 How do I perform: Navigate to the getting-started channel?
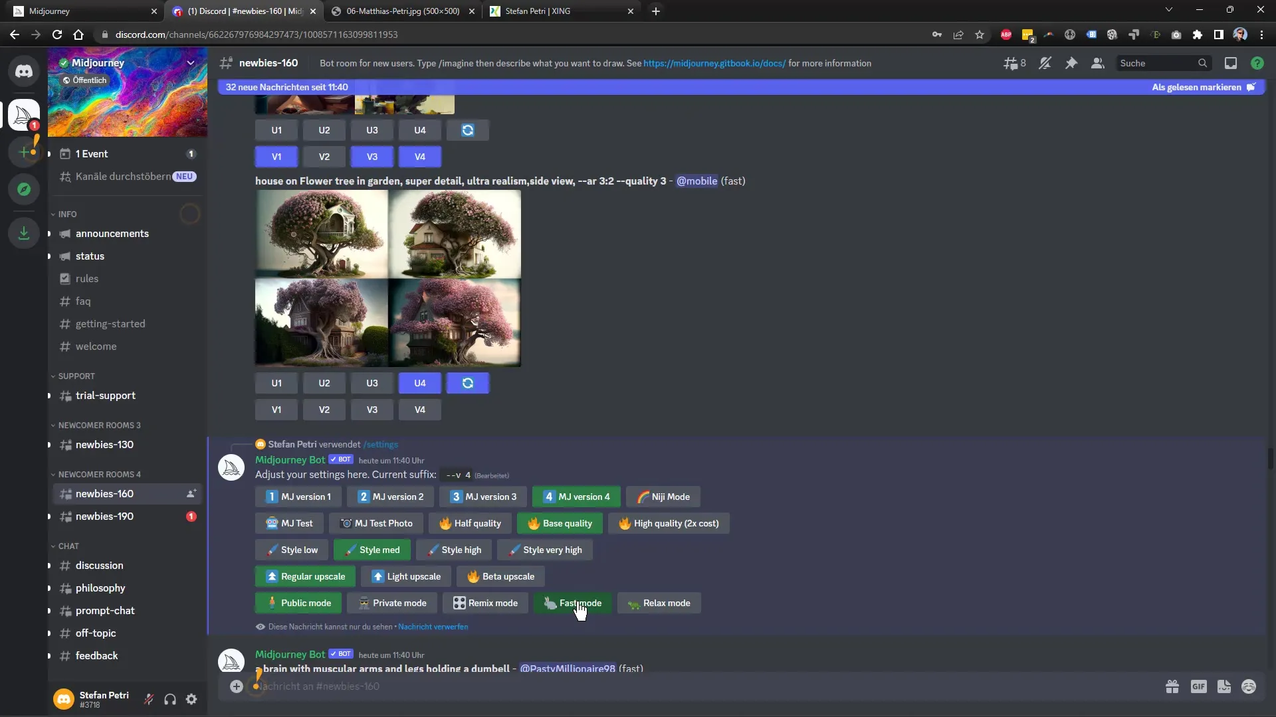[110, 324]
